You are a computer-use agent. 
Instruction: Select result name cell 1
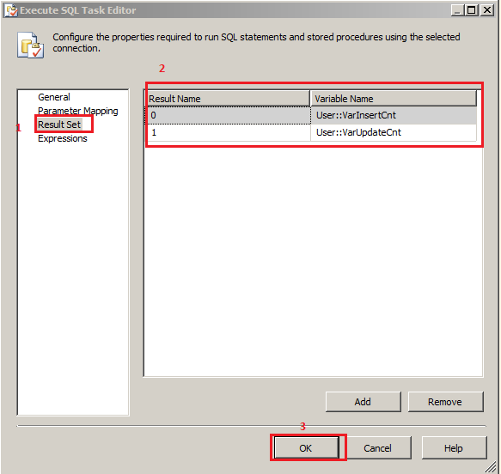coord(229,132)
